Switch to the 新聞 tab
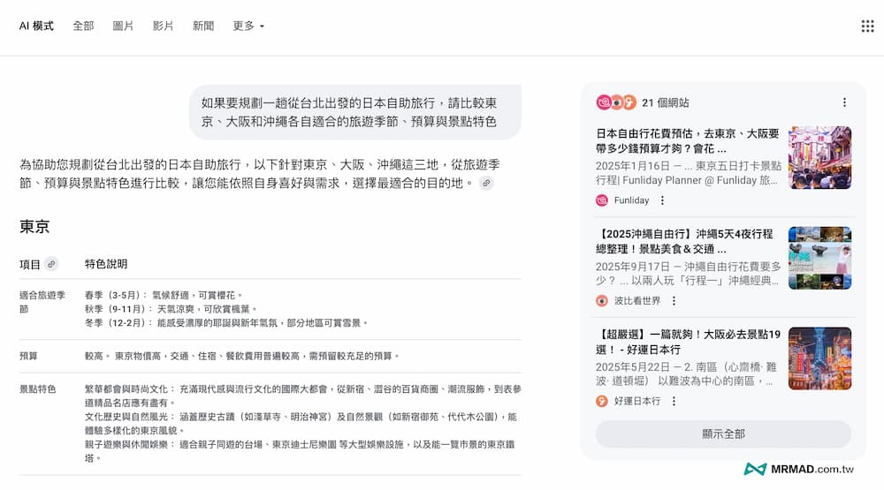The height and width of the screenshot is (490, 884). [203, 26]
